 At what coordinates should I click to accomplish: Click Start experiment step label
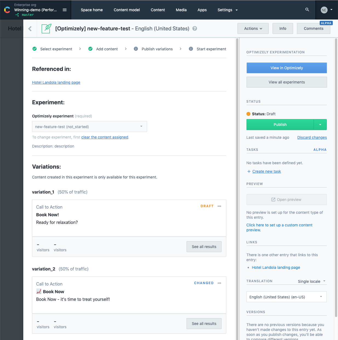tap(211, 49)
